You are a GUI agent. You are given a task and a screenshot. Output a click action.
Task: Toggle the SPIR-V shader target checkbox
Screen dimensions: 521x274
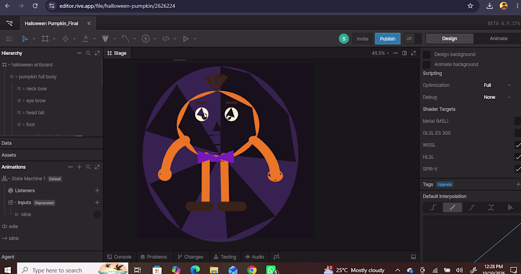click(518, 169)
